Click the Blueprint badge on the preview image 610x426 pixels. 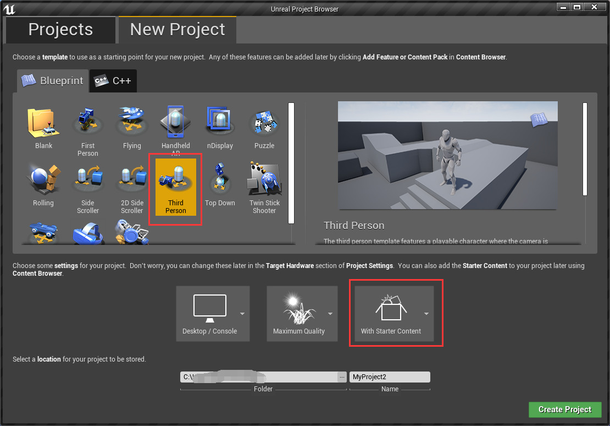click(x=539, y=119)
